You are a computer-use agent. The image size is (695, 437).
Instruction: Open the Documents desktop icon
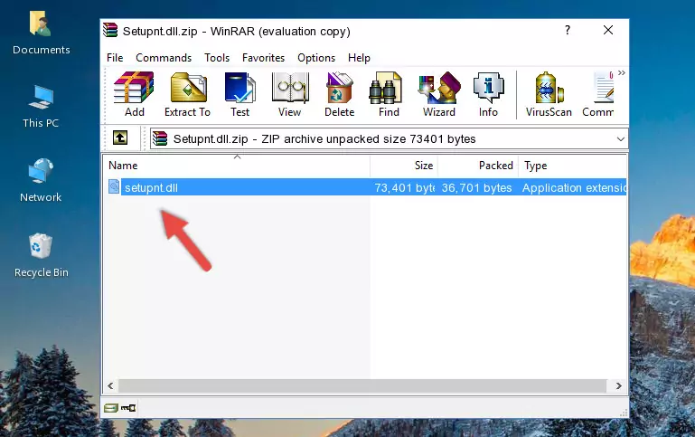[x=42, y=33]
